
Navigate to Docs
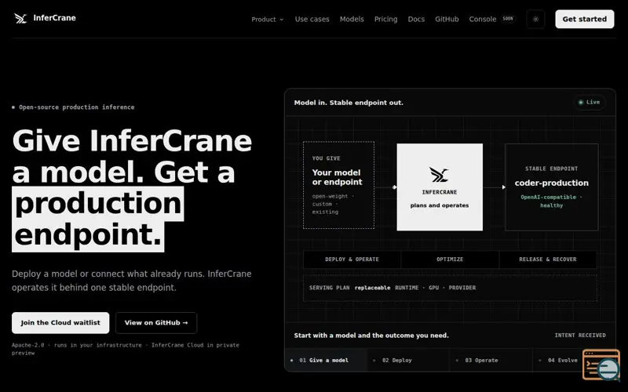click(x=416, y=19)
